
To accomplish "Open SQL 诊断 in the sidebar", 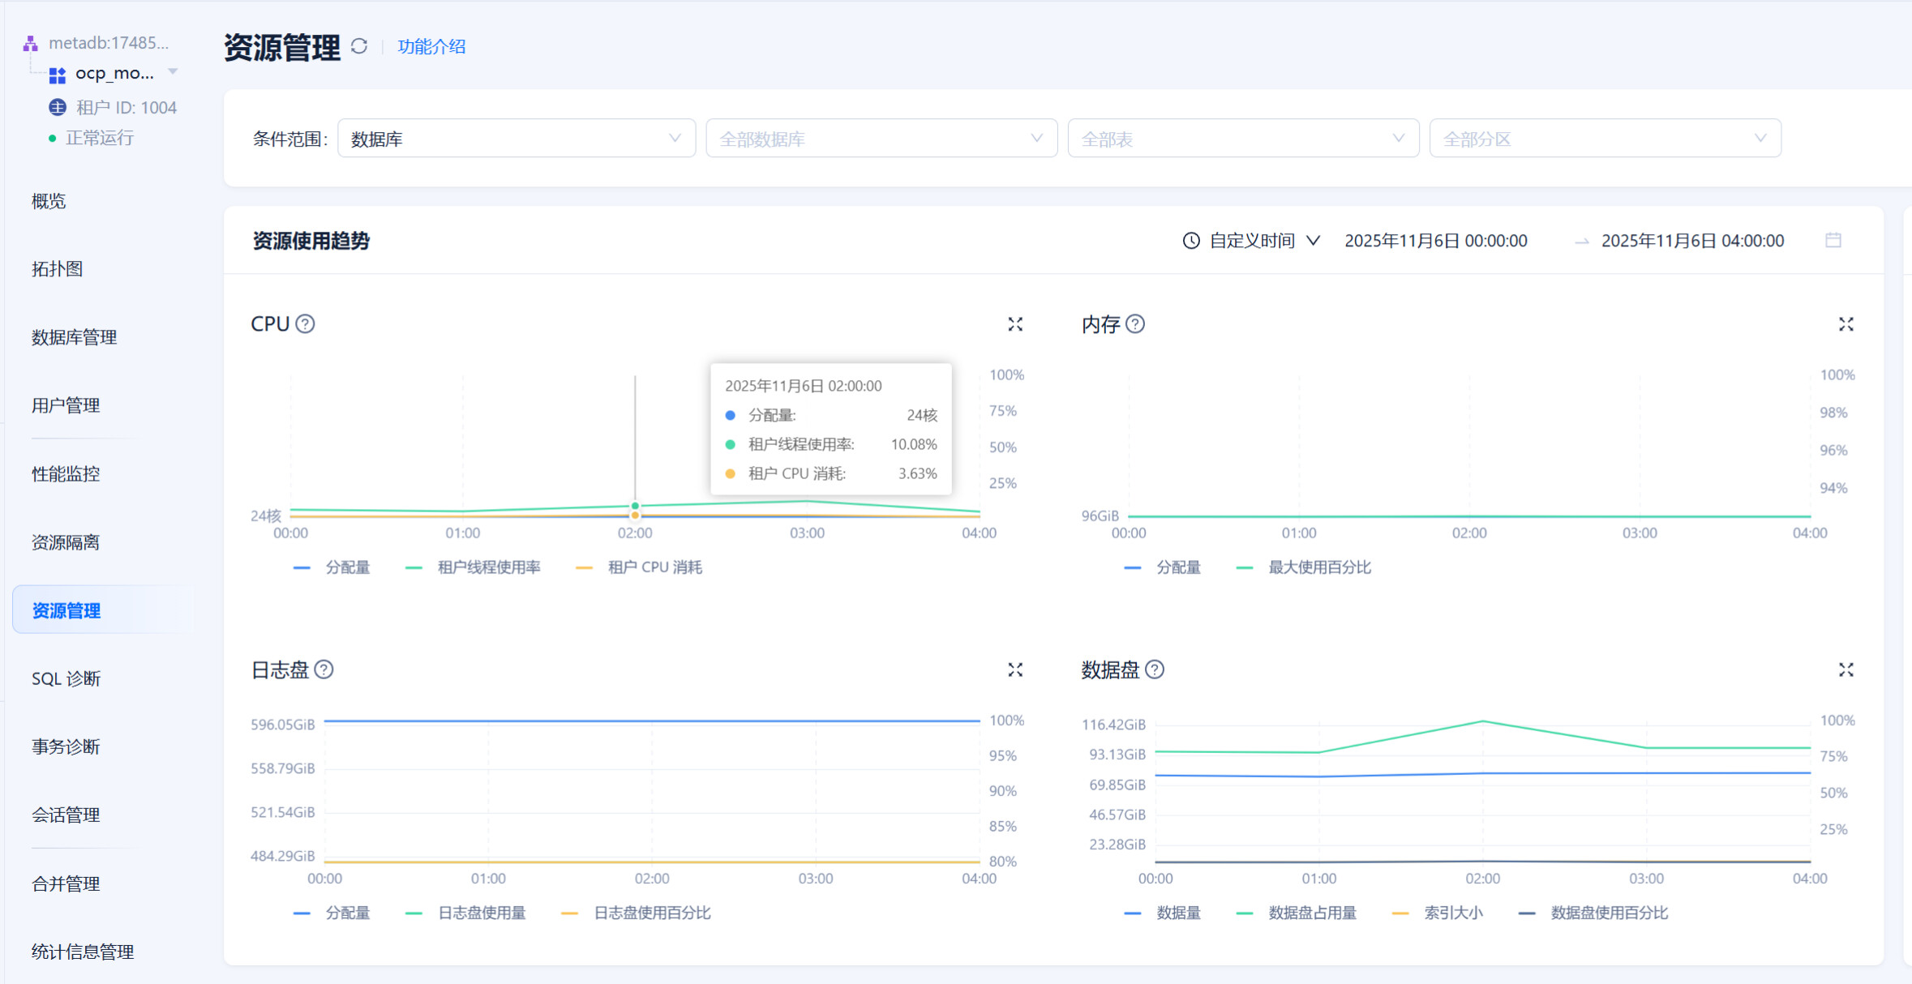I will pyautogui.click(x=66, y=678).
